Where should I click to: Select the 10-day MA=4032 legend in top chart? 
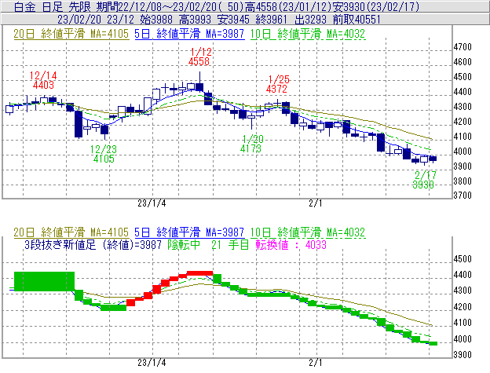click(308, 34)
